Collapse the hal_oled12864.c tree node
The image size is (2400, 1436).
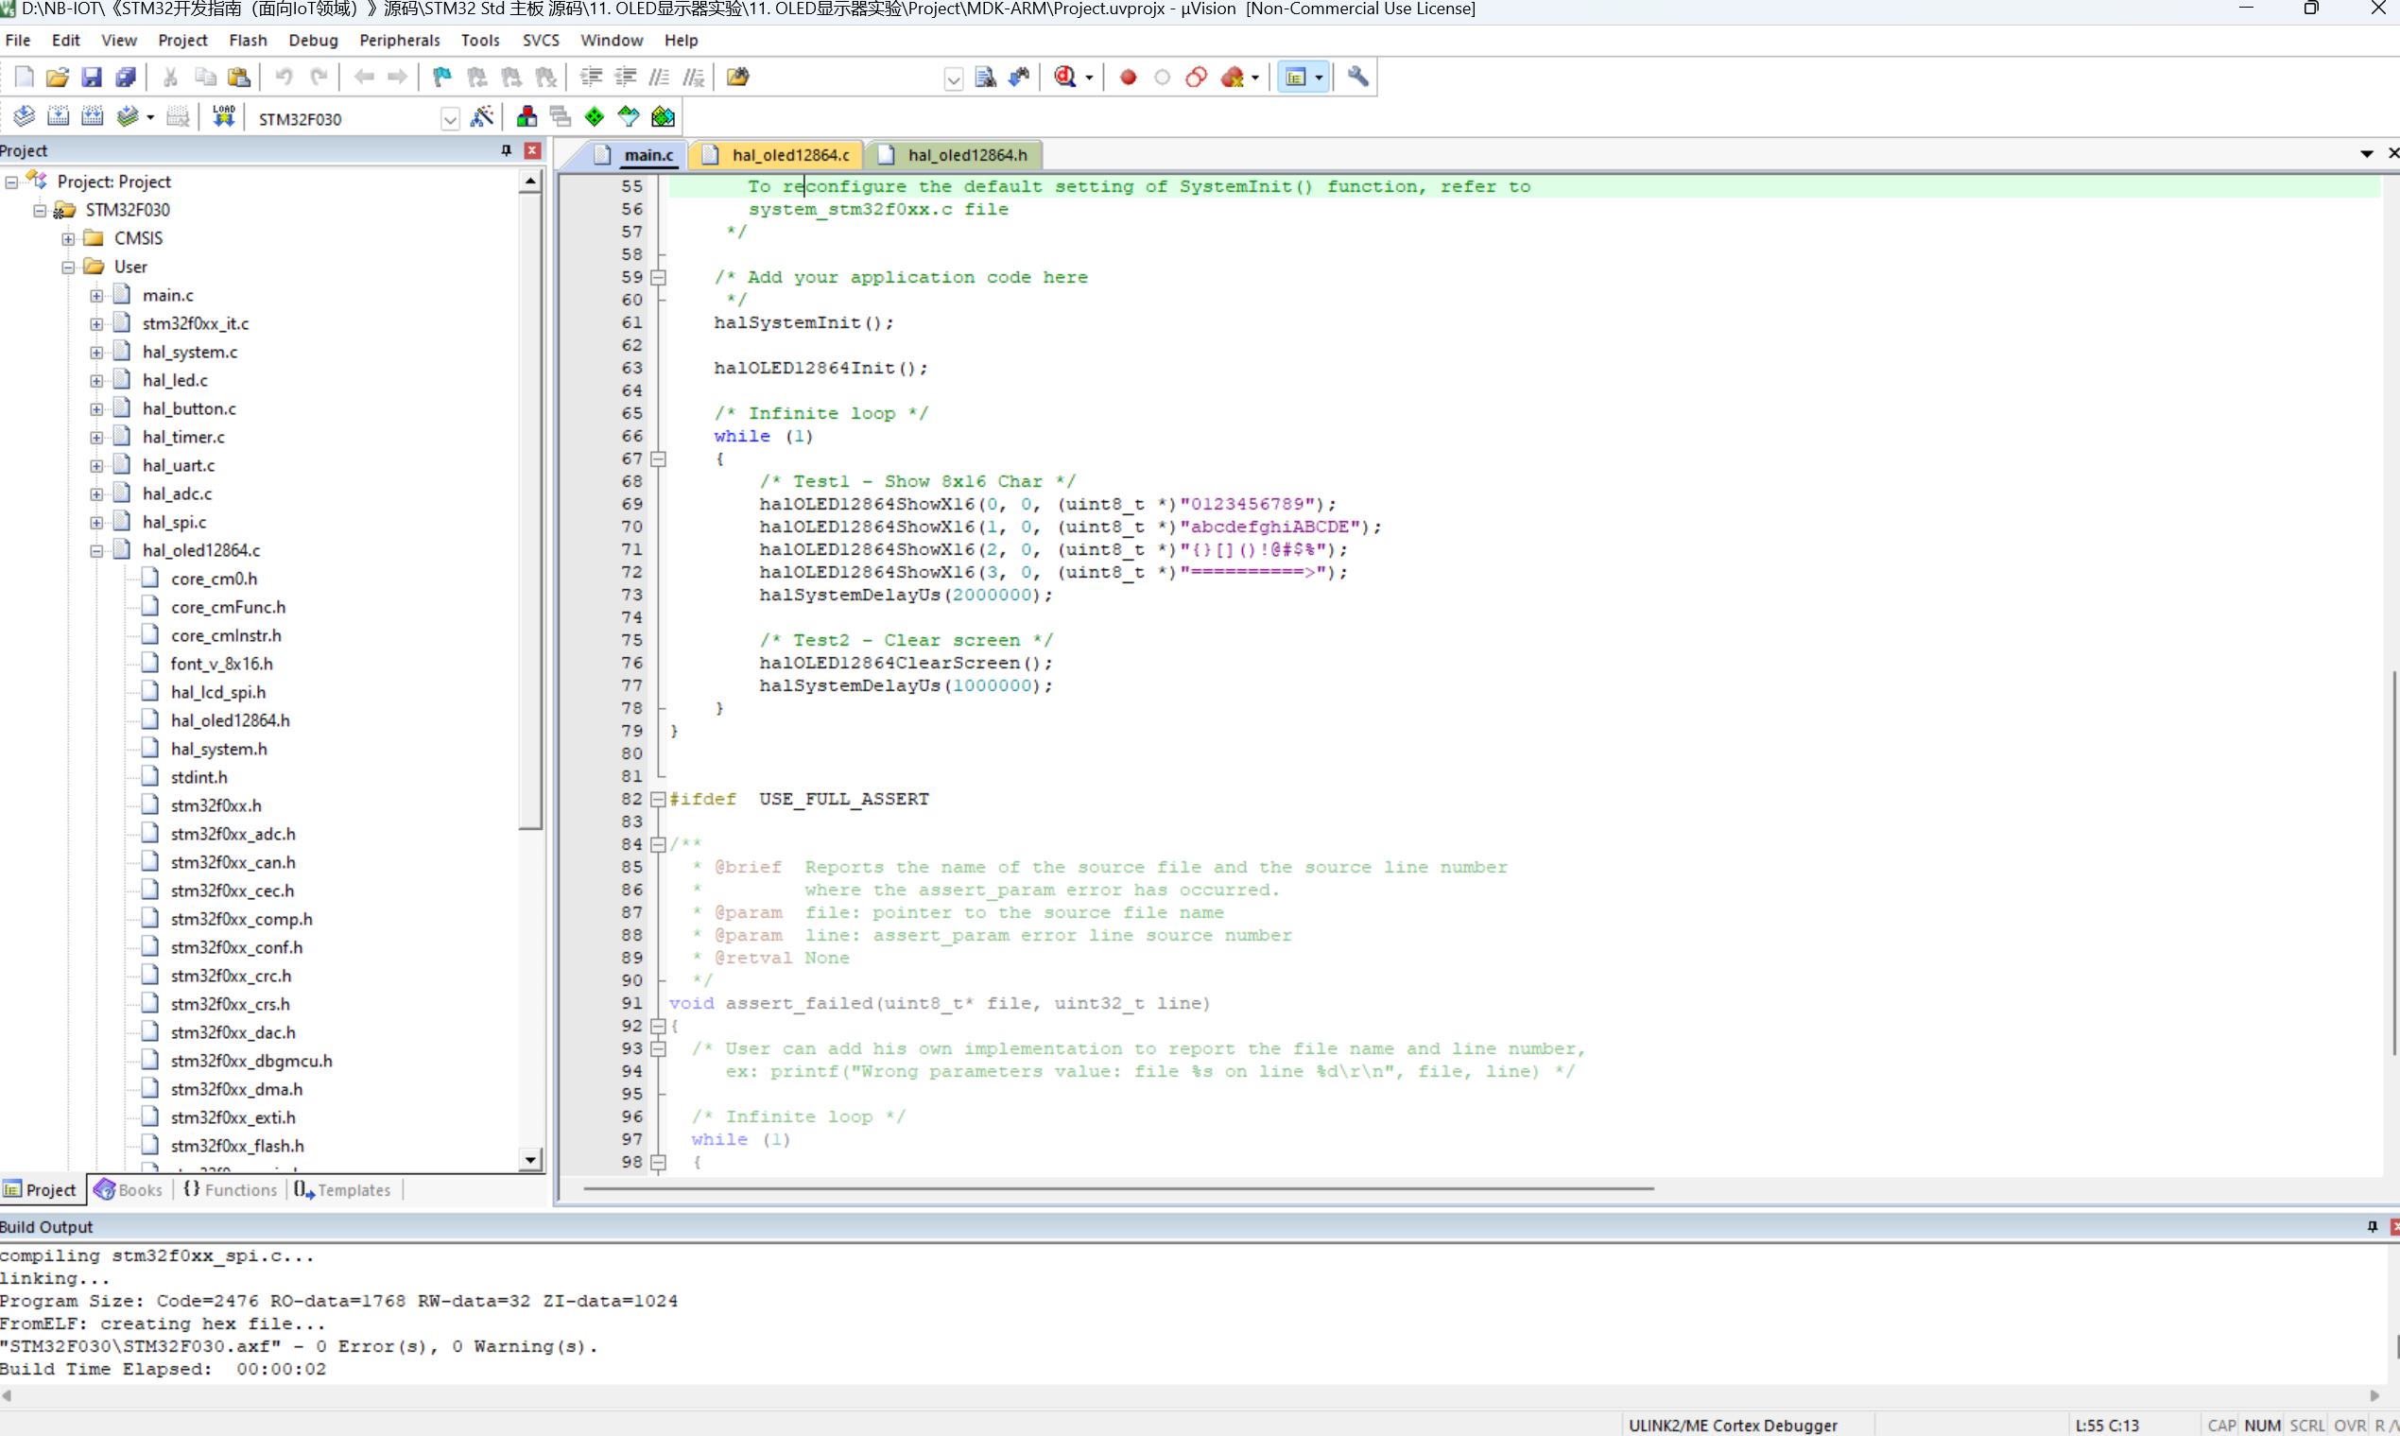pyautogui.click(x=96, y=550)
